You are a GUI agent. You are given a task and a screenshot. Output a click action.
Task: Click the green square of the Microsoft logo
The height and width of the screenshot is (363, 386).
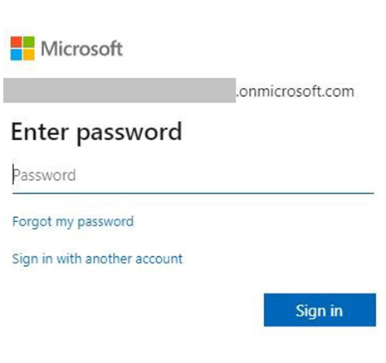pyautogui.click(x=29, y=42)
